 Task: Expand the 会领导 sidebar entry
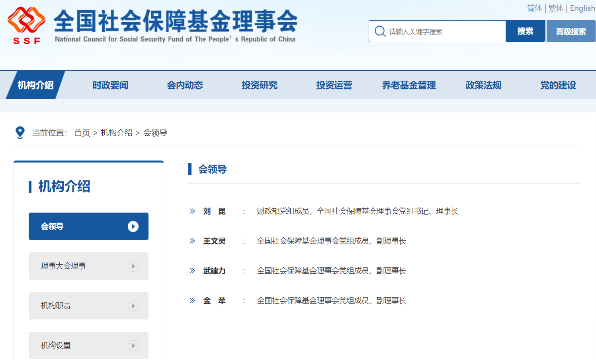click(x=88, y=226)
